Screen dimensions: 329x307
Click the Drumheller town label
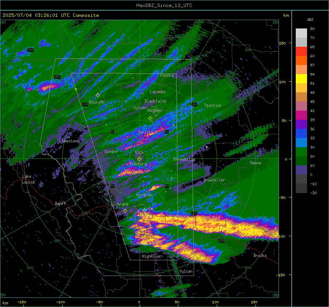pos(214,180)
